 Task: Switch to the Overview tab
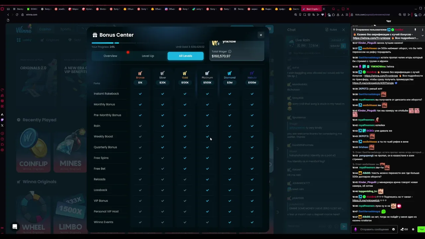(x=110, y=56)
